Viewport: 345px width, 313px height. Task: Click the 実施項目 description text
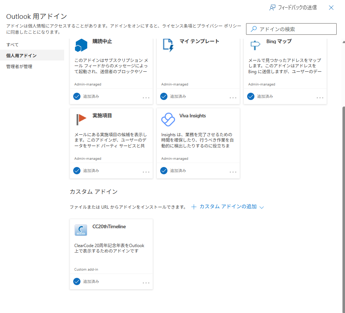(111, 140)
